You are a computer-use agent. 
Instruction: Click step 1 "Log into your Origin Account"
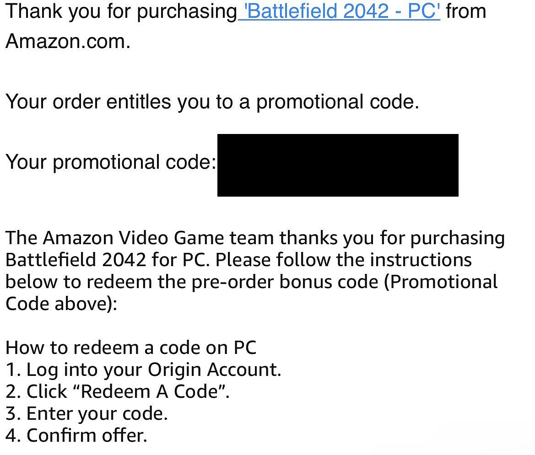[x=143, y=369]
